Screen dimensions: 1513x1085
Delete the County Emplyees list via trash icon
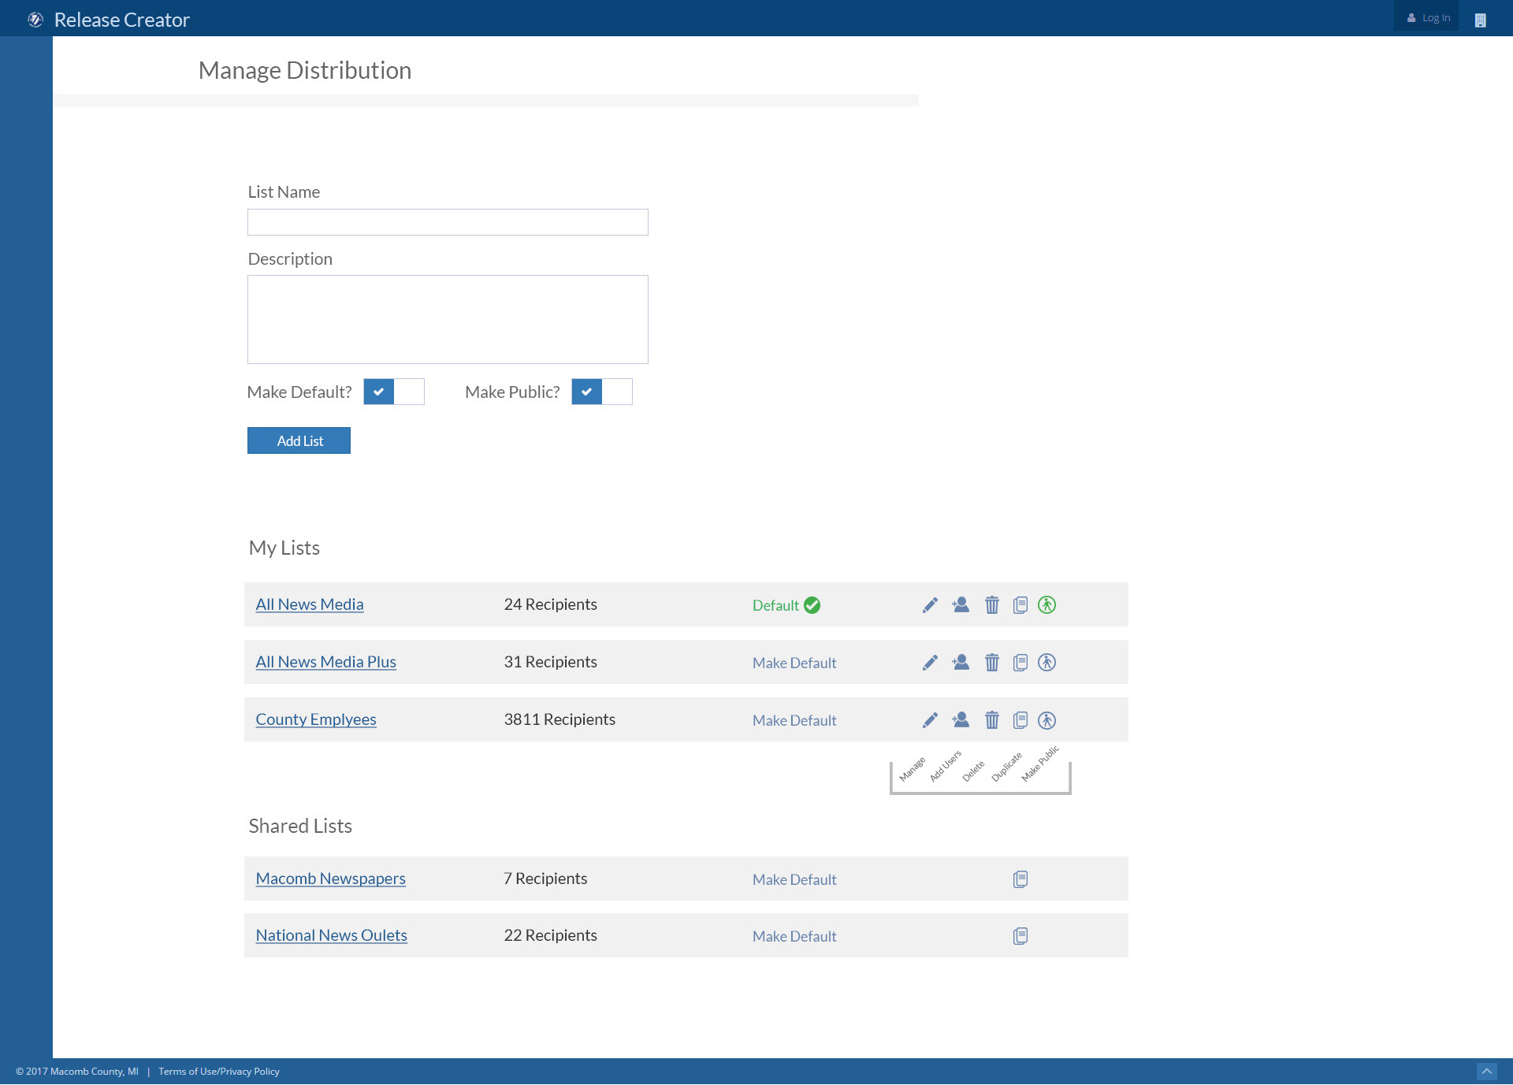point(992,720)
